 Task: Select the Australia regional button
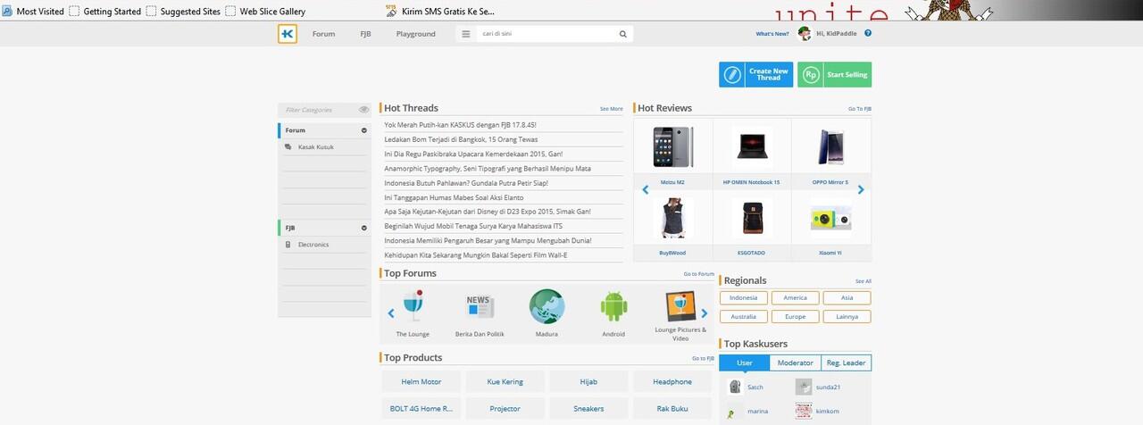click(743, 317)
